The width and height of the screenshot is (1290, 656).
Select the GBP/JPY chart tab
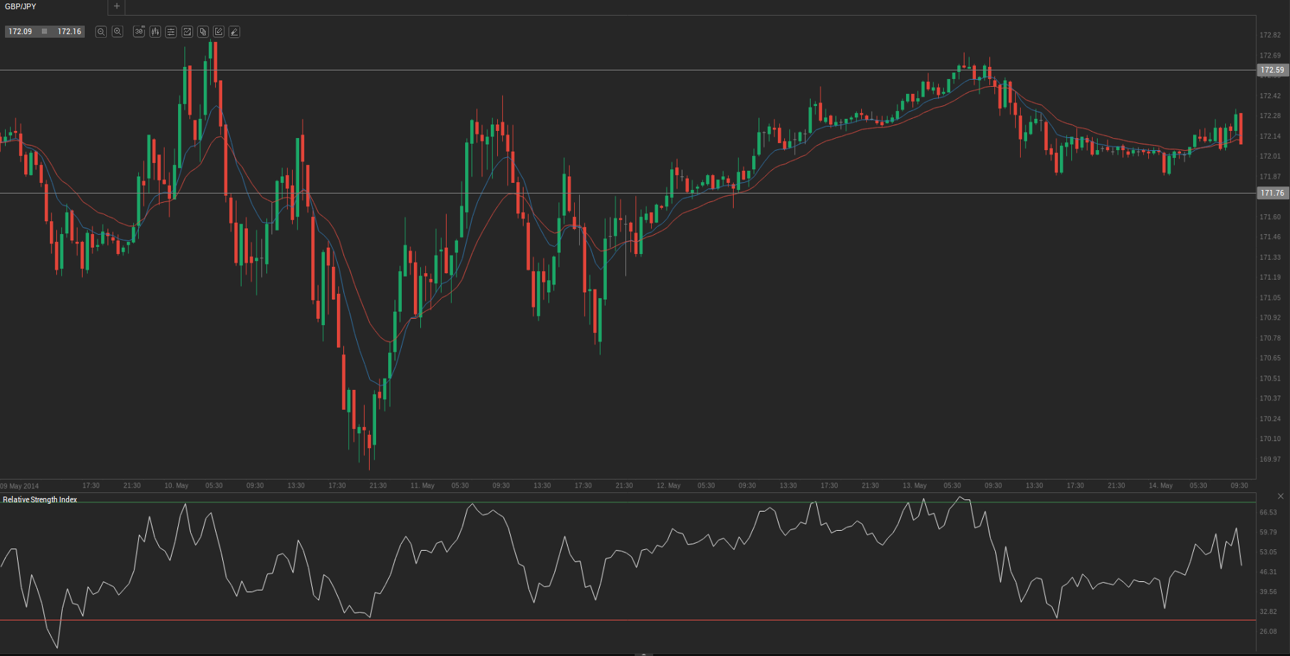[21, 6]
